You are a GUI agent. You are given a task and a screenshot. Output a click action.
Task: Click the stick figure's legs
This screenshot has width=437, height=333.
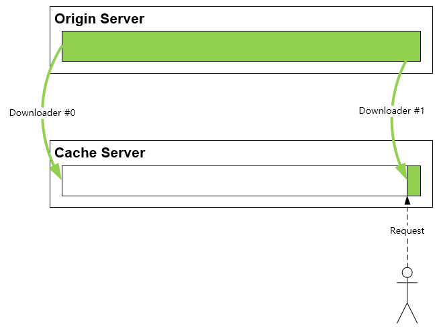click(x=407, y=313)
